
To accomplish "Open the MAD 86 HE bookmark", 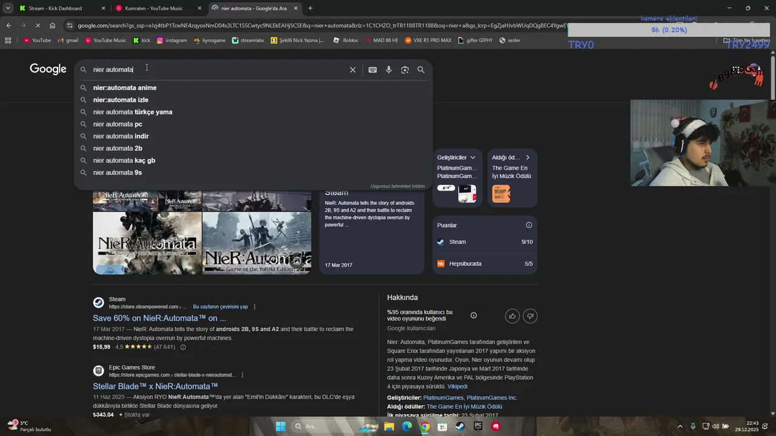I will coord(381,41).
